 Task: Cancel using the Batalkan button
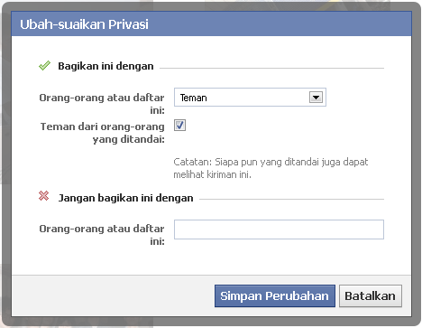(371, 296)
